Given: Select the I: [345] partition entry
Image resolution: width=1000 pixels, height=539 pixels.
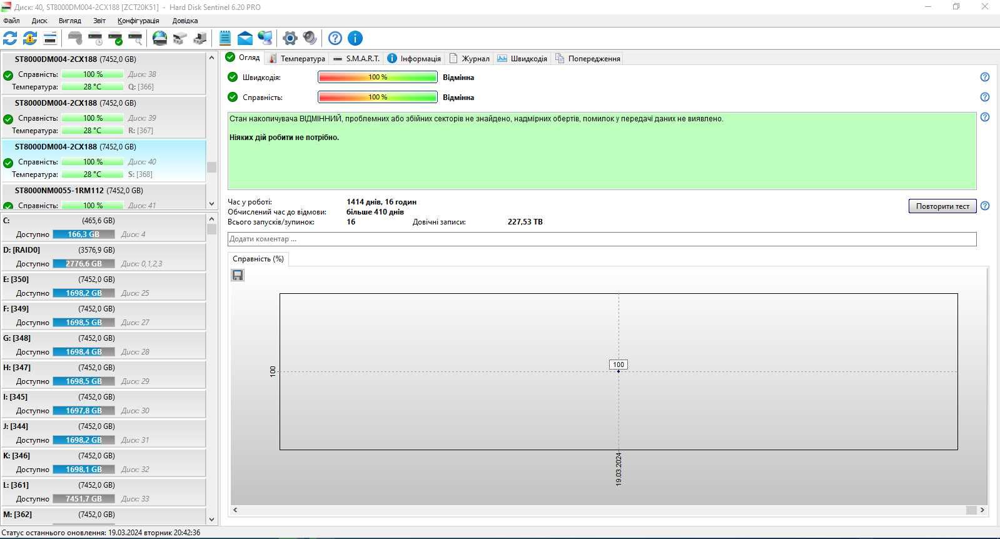Looking at the screenshot, I should click(103, 404).
